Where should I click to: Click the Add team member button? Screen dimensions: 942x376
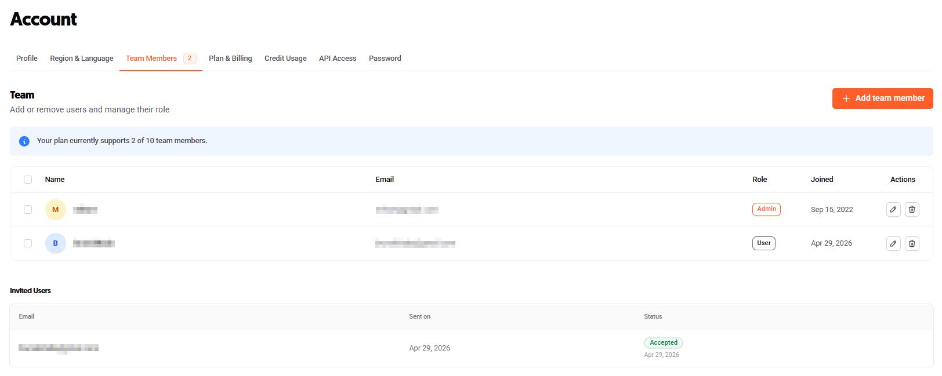tap(882, 98)
